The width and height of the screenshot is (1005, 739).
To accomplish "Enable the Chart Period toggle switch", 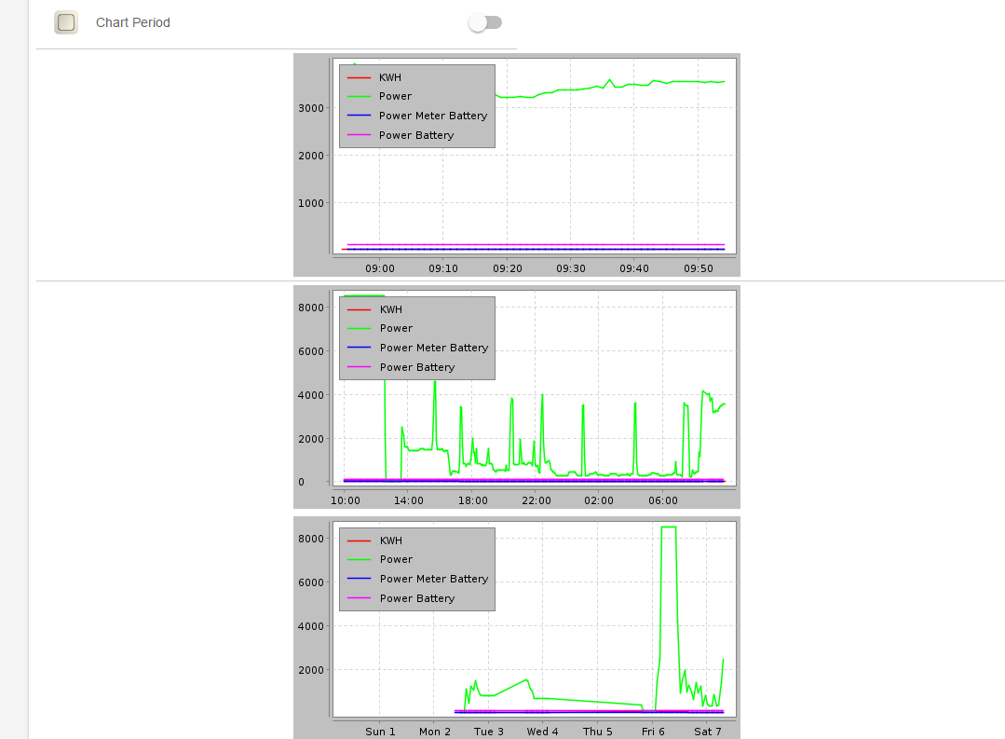I will (485, 21).
